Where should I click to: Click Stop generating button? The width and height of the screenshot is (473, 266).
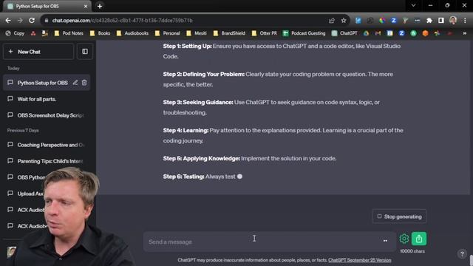click(x=399, y=216)
